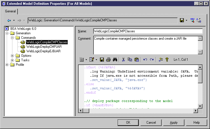Select WebLogicDeployEJBJAR command
Screen dimensions: 210x129
pos(43,51)
